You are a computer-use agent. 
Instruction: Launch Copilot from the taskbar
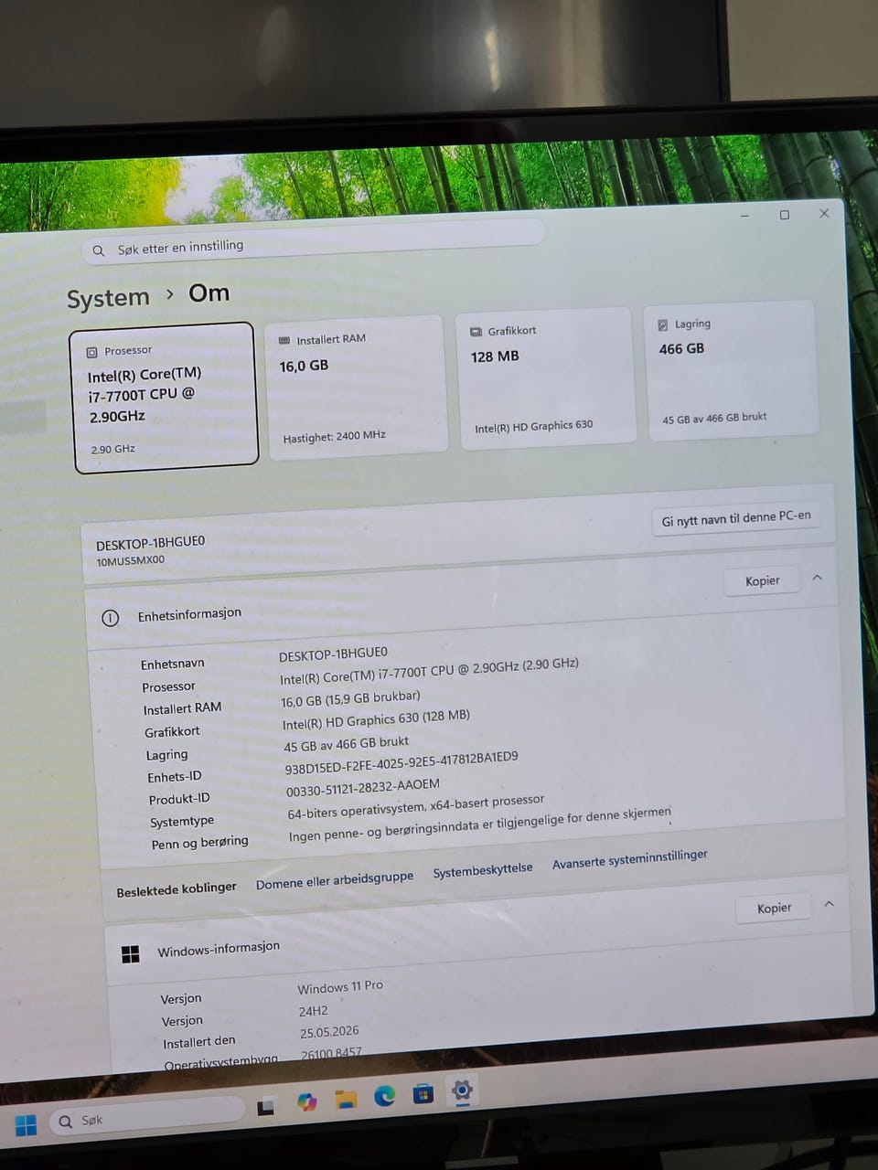tap(307, 1102)
